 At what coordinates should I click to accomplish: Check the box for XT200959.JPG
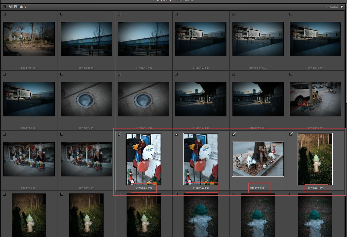coord(176,74)
